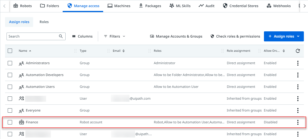This screenshot has height=139, width=308.
Task: Sort by the Name column header
Action: click(x=25, y=51)
